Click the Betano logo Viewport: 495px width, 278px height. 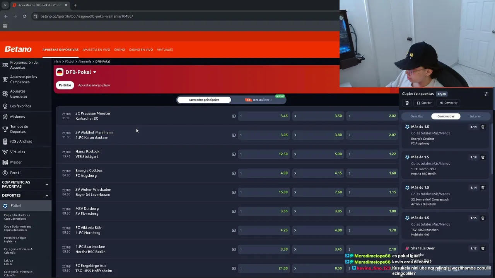tap(18, 49)
